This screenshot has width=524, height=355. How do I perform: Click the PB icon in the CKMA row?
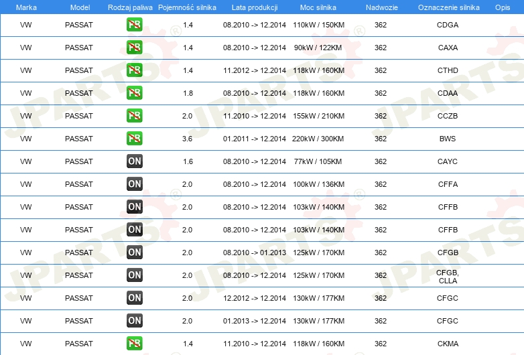(134, 344)
